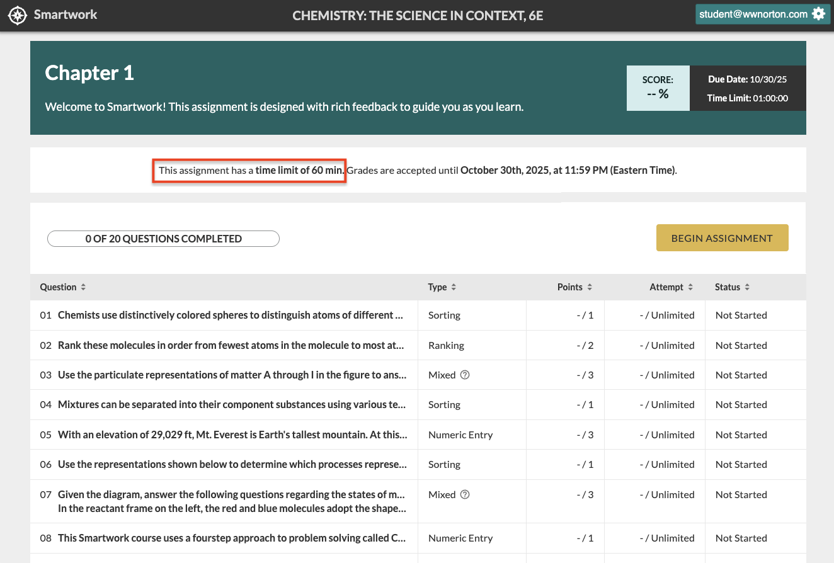Viewport: 834px width, 563px height.
Task: Sort by the Status column arrows
Action: [747, 287]
